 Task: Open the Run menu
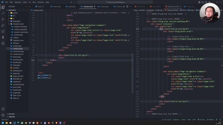[x=34, y=2]
